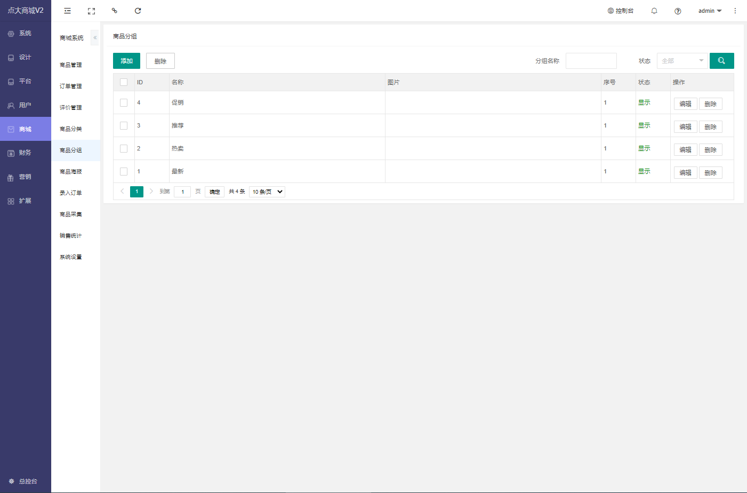Image resolution: width=747 pixels, height=493 pixels.
Task: Open 商品分类 in the submenu
Action: click(71, 129)
